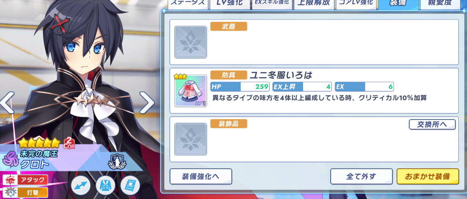Image resolution: width=467 pixels, height=199 pixels.
Task: Switch to the ステータス tab
Action: [188, 4]
